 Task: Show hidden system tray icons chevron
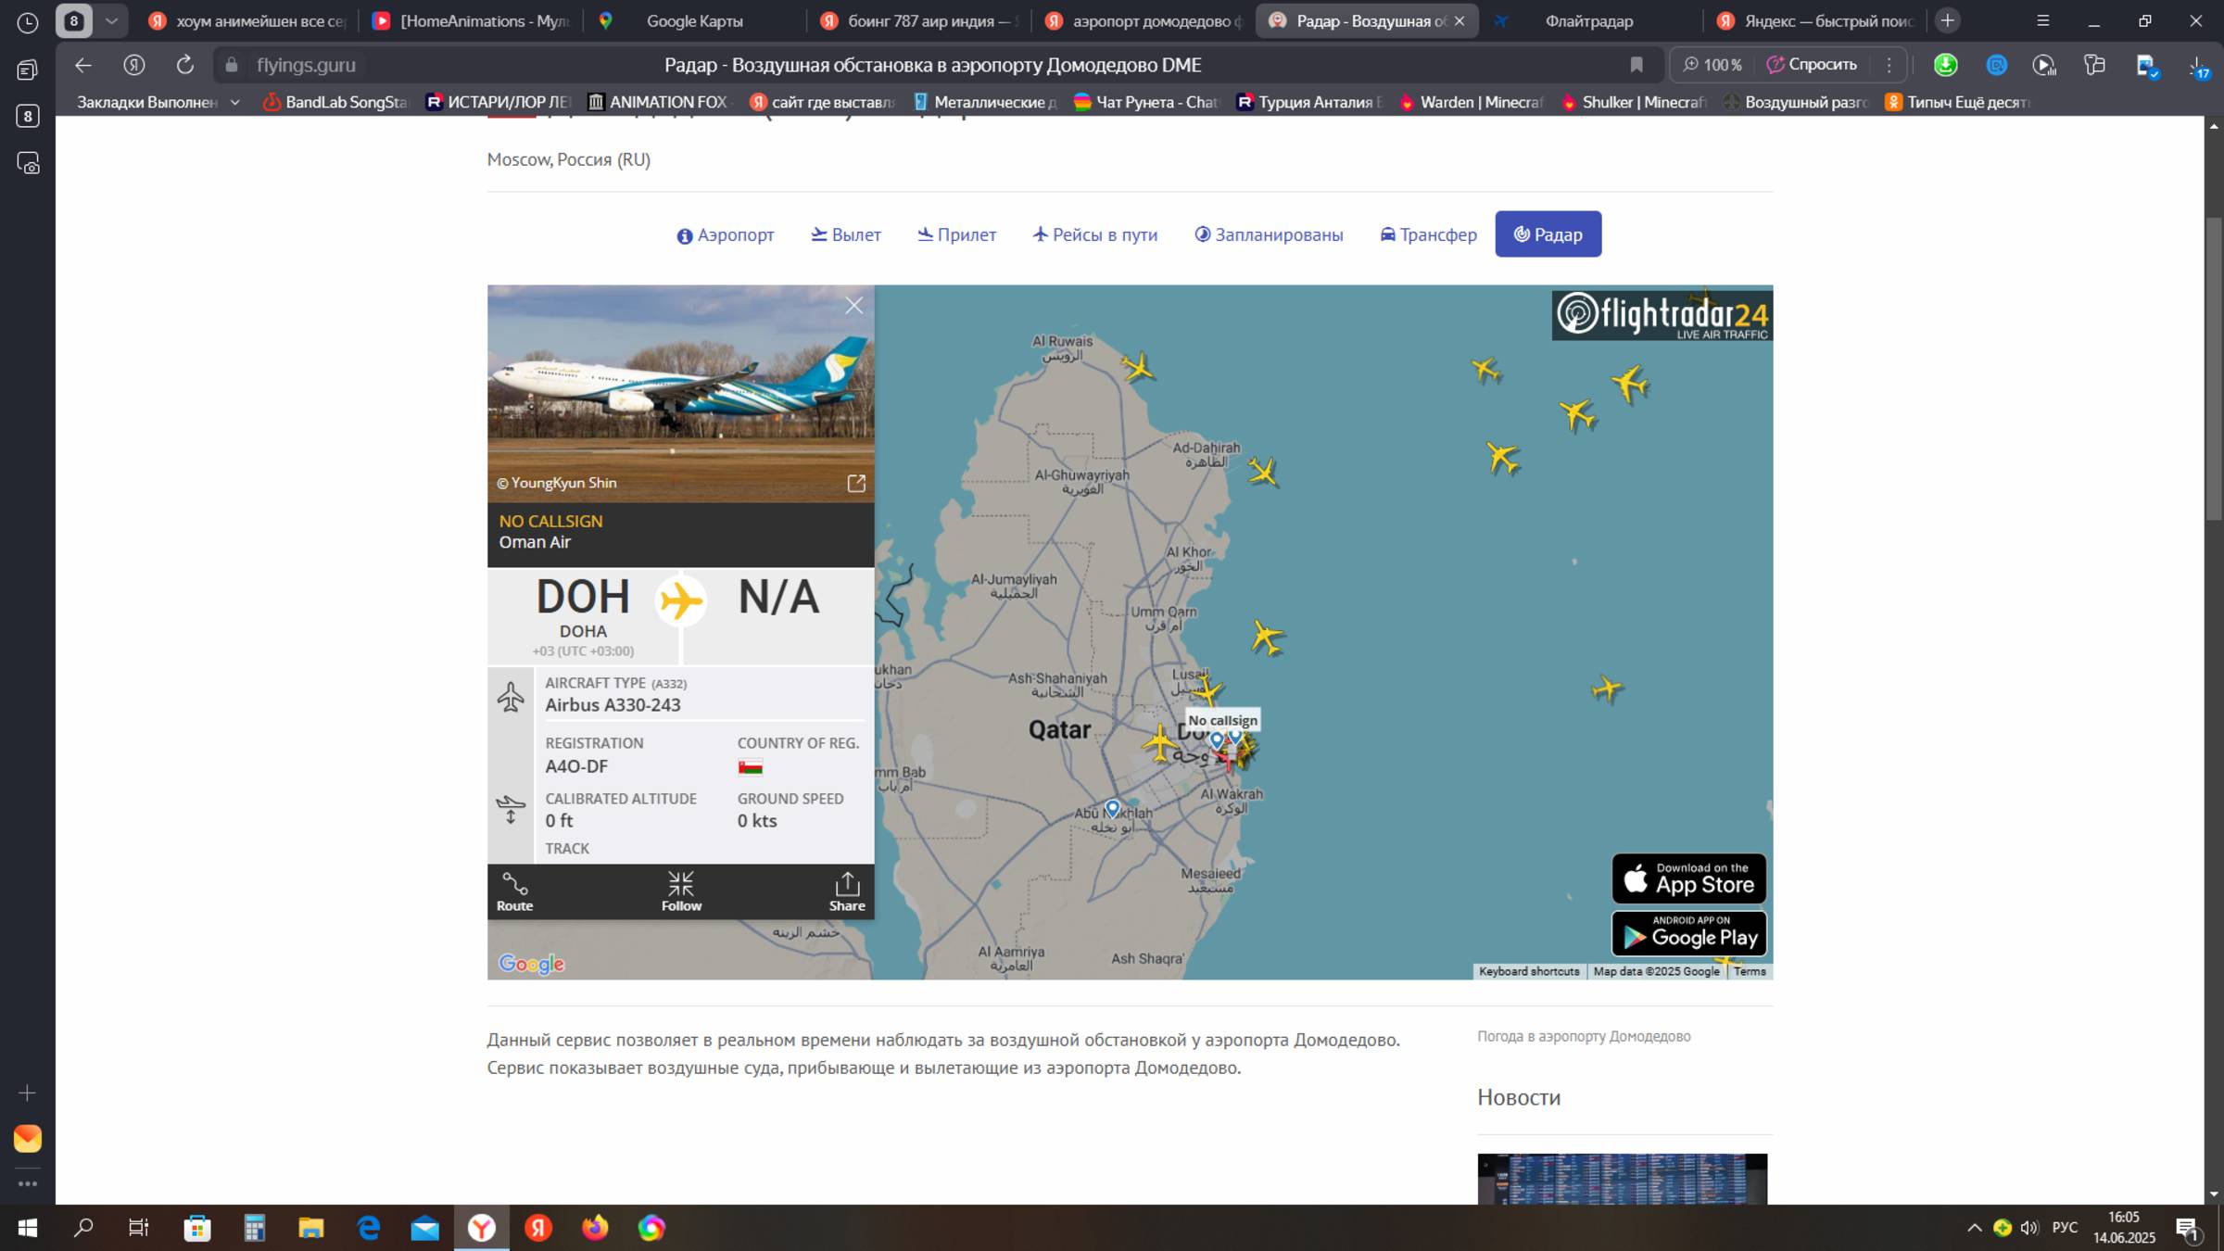coord(1975,1228)
